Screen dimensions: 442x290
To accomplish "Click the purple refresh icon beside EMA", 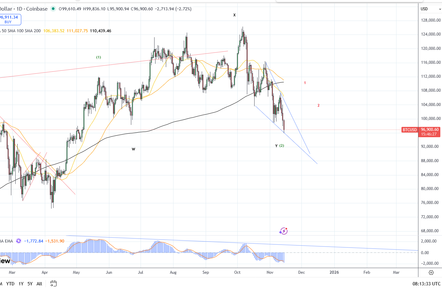I will (x=19, y=241).
